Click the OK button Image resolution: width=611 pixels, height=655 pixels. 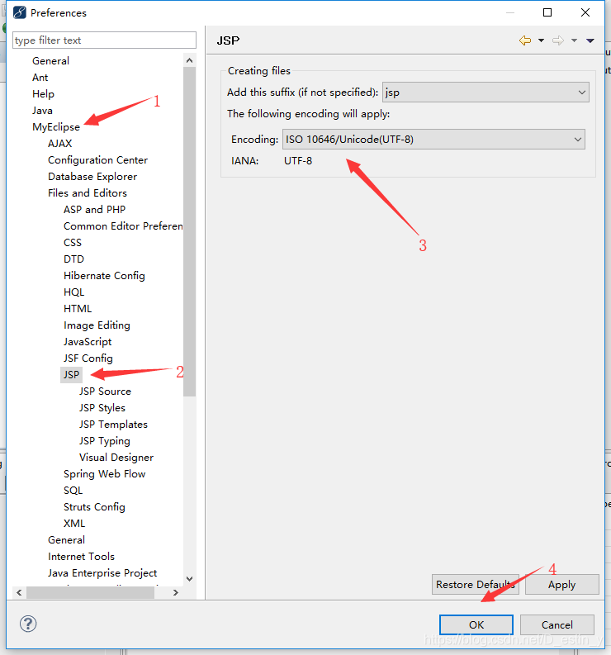click(x=476, y=624)
